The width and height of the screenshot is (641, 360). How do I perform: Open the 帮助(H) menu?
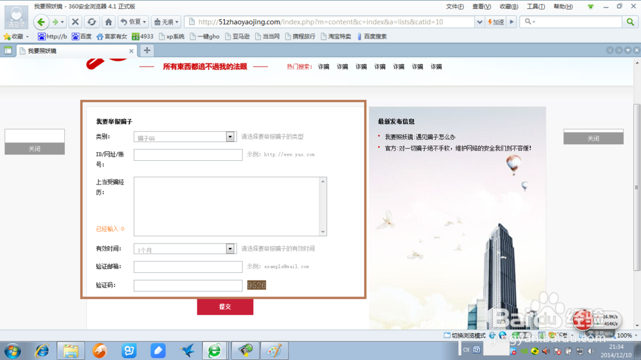pyautogui.click(x=563, y=6)
